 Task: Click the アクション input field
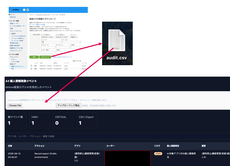[x=63, y=47]
